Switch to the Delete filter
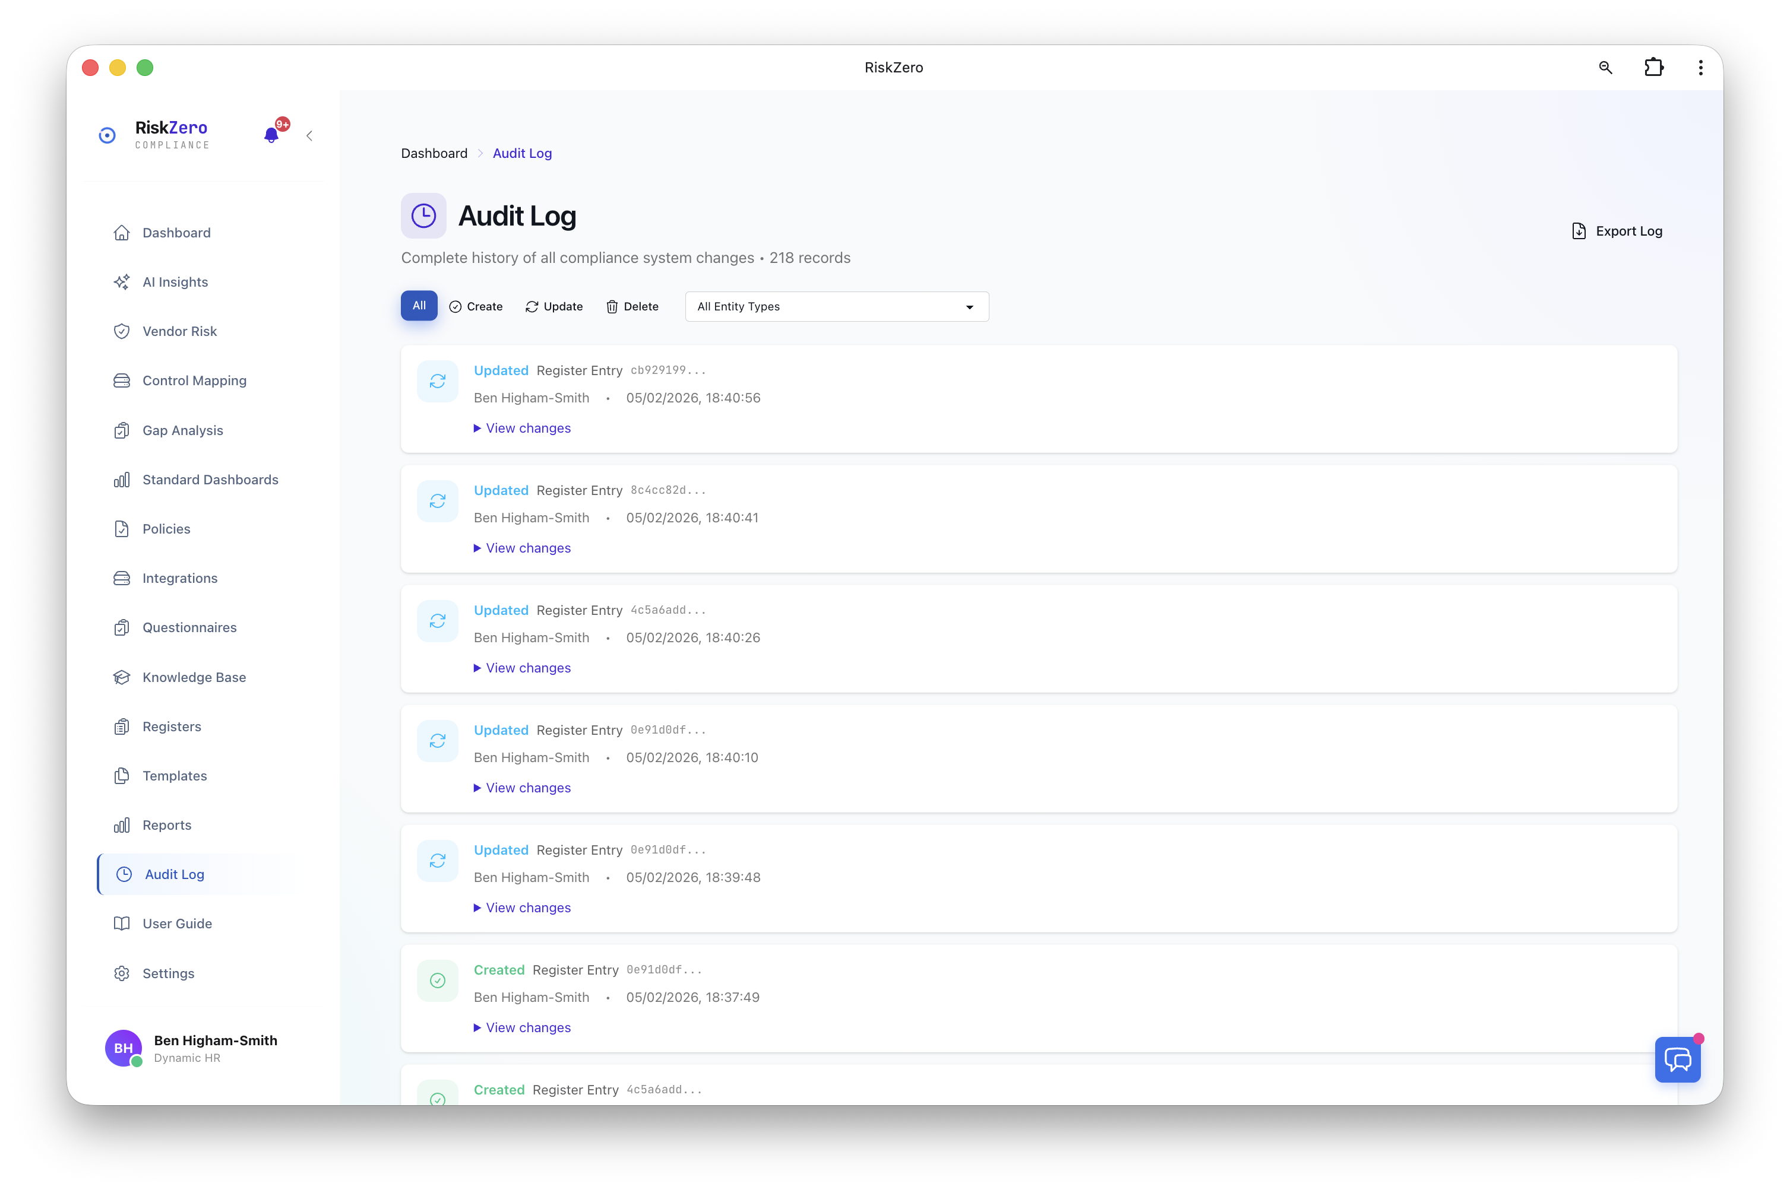Screen dimensions: 1790x1193 [x=632, y=306]
